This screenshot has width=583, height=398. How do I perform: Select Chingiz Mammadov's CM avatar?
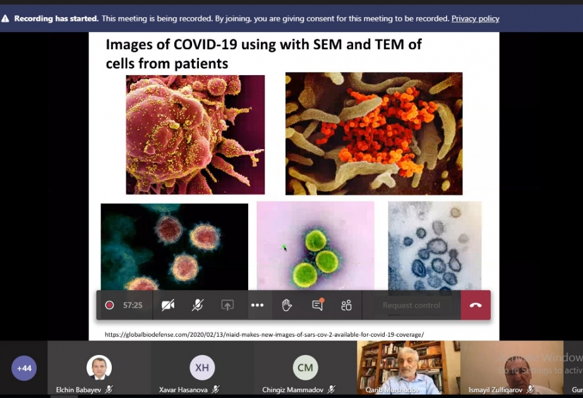pos(305,368)
